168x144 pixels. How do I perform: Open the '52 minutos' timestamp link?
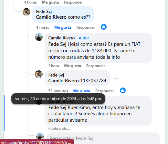pyautogui.click(x=58, y=91)
